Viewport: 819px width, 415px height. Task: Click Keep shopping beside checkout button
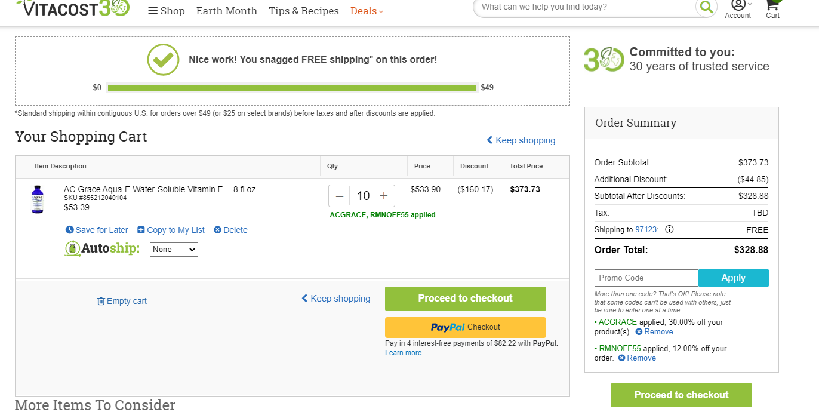336,299
